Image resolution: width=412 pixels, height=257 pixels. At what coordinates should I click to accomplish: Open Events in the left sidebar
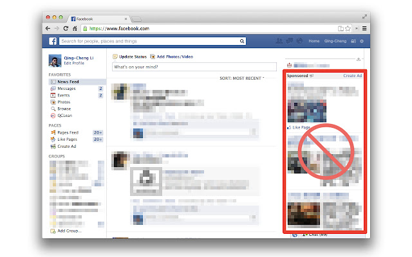point(63,95)
